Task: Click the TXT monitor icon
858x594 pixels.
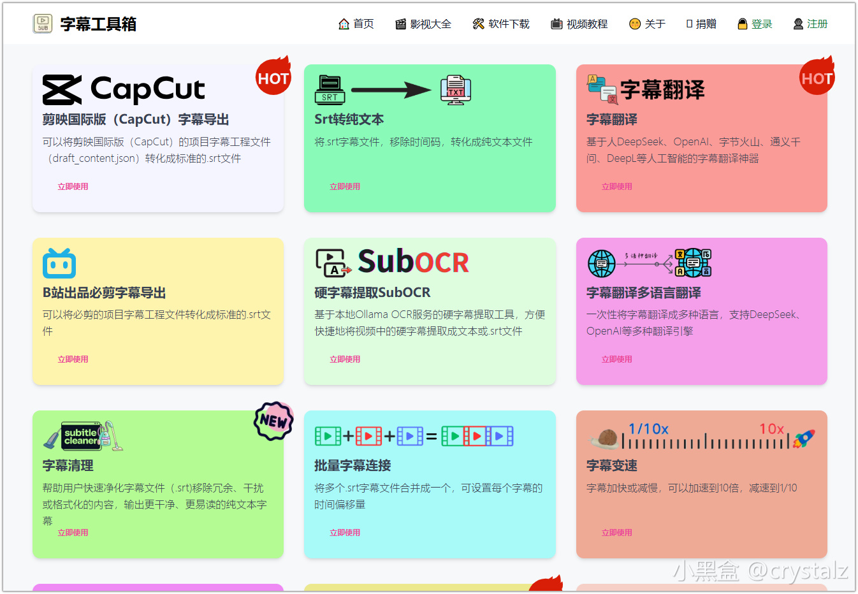Action: point(456,90)
